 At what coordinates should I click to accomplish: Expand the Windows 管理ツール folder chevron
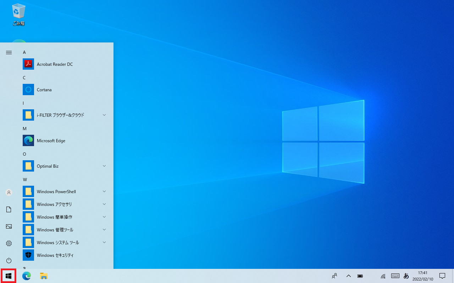click(104, 230)
